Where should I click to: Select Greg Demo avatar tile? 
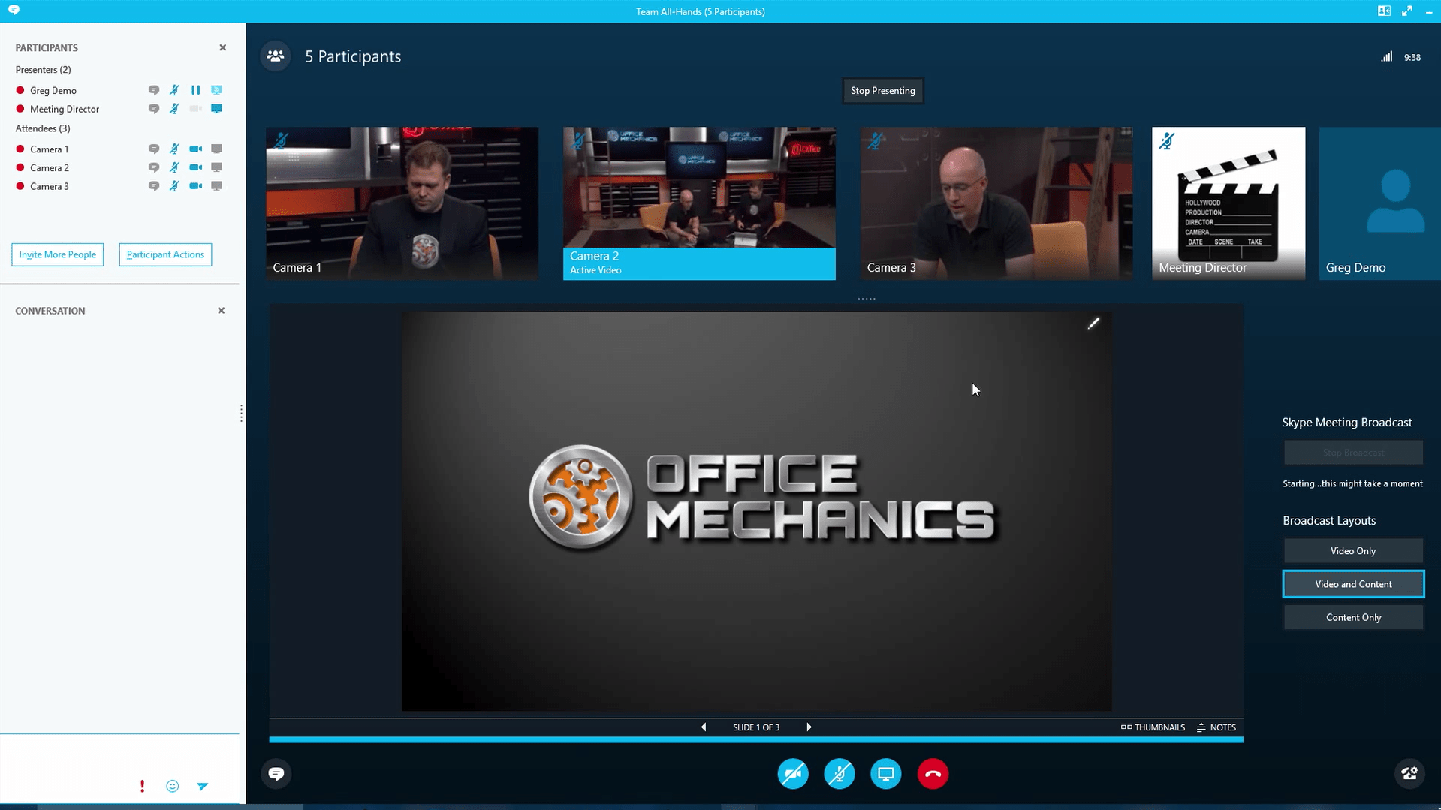pos(1380,203)
